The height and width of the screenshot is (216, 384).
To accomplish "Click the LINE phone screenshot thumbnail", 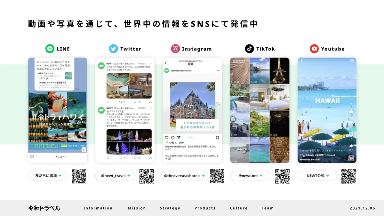I will 58,110.
